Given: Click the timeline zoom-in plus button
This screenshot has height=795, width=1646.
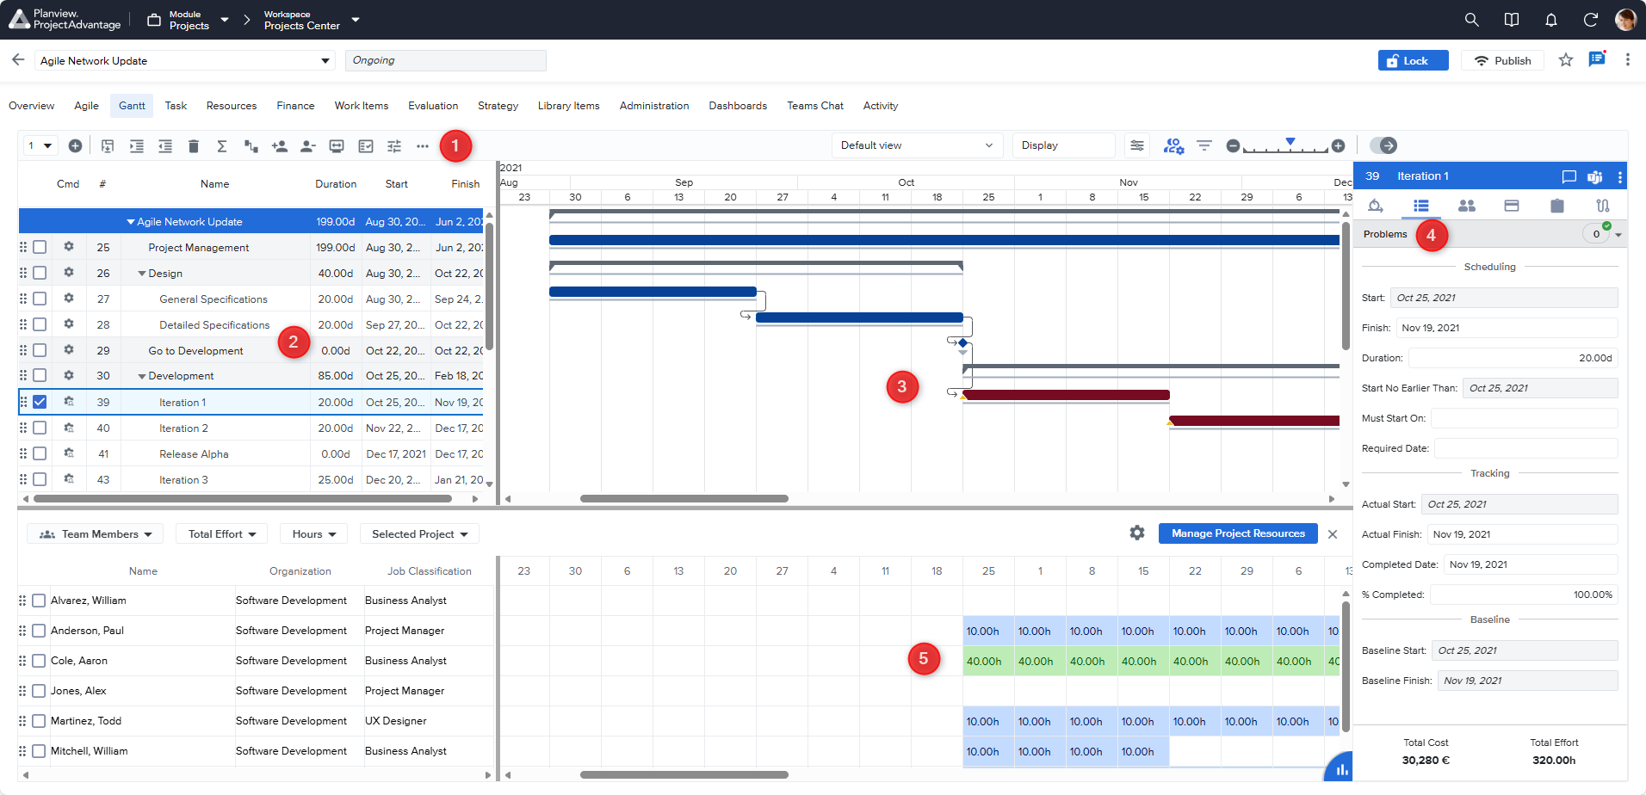Looking at the screenshot, I should coord(1338,146).
